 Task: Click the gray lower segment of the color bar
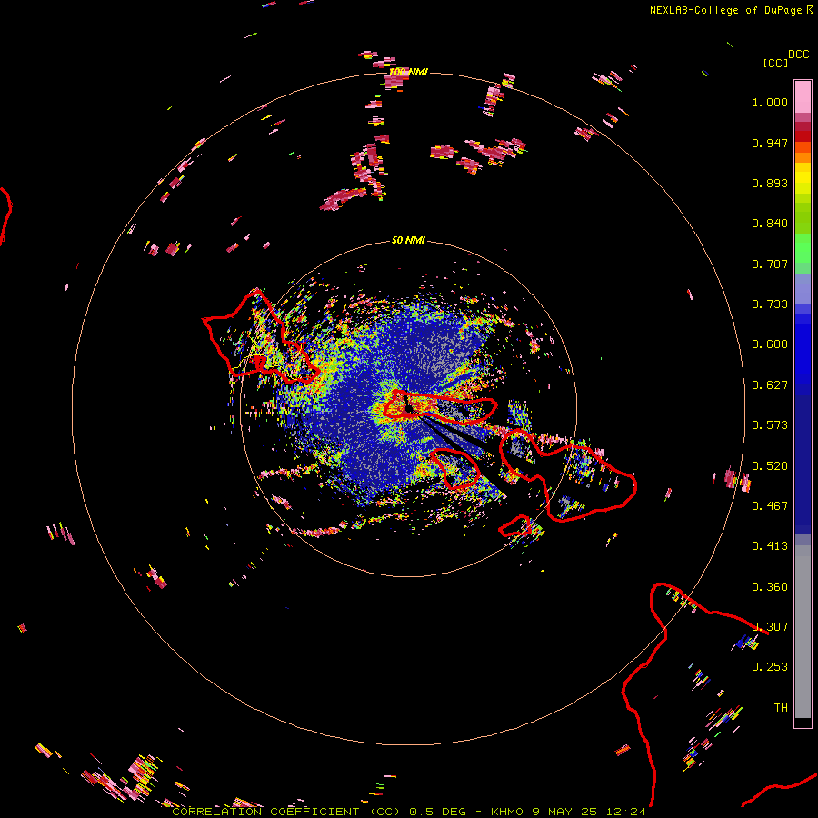803,632
